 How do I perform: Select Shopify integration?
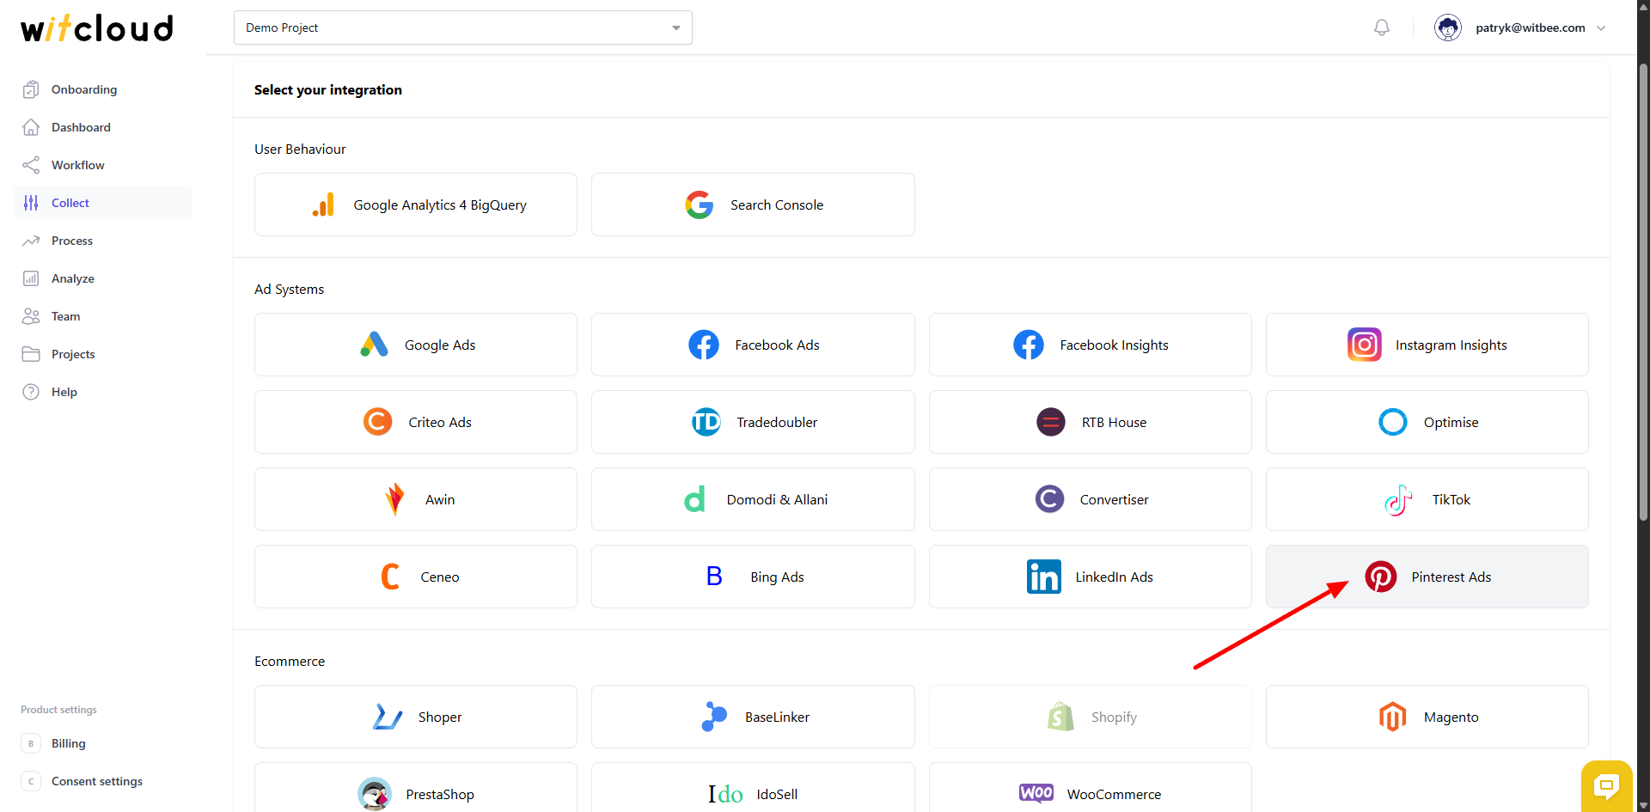(1091, 717)
